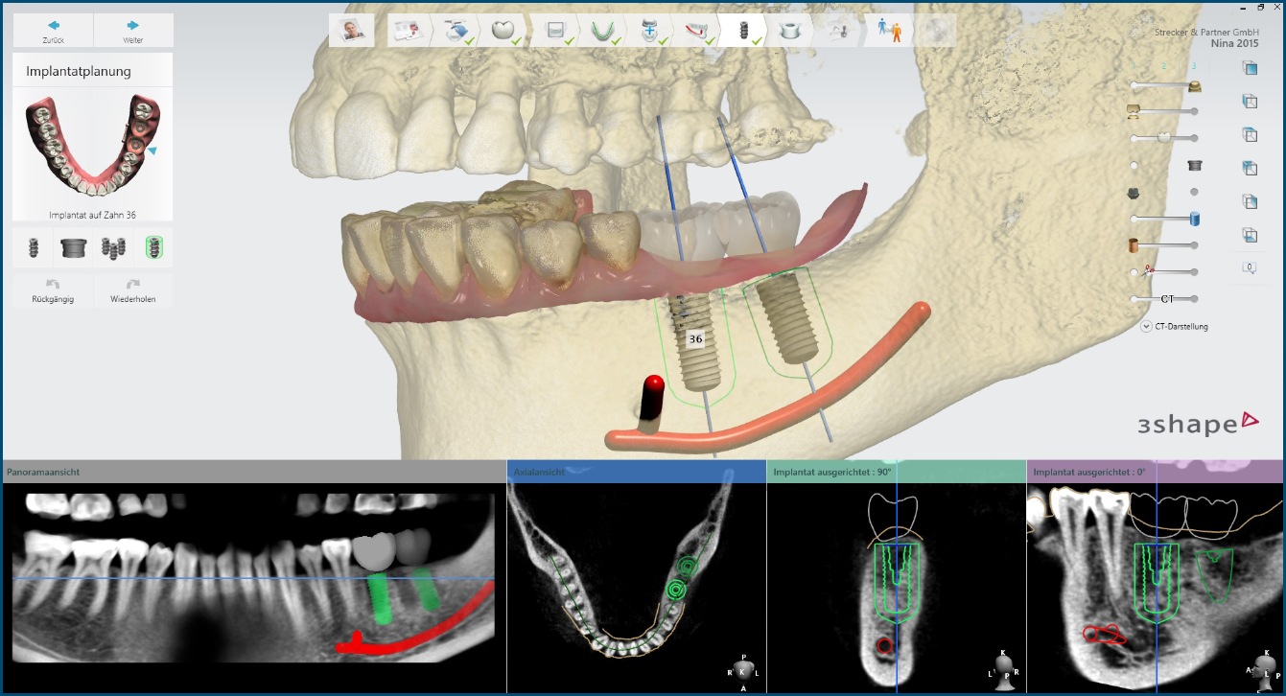Expand the CT-Darstellung options
The height and width of the screenshot is (696, 1286).
1146,326
